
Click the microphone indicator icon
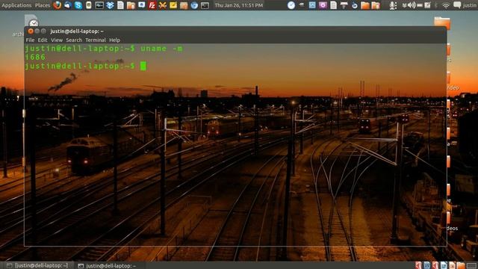pos(393,5)
